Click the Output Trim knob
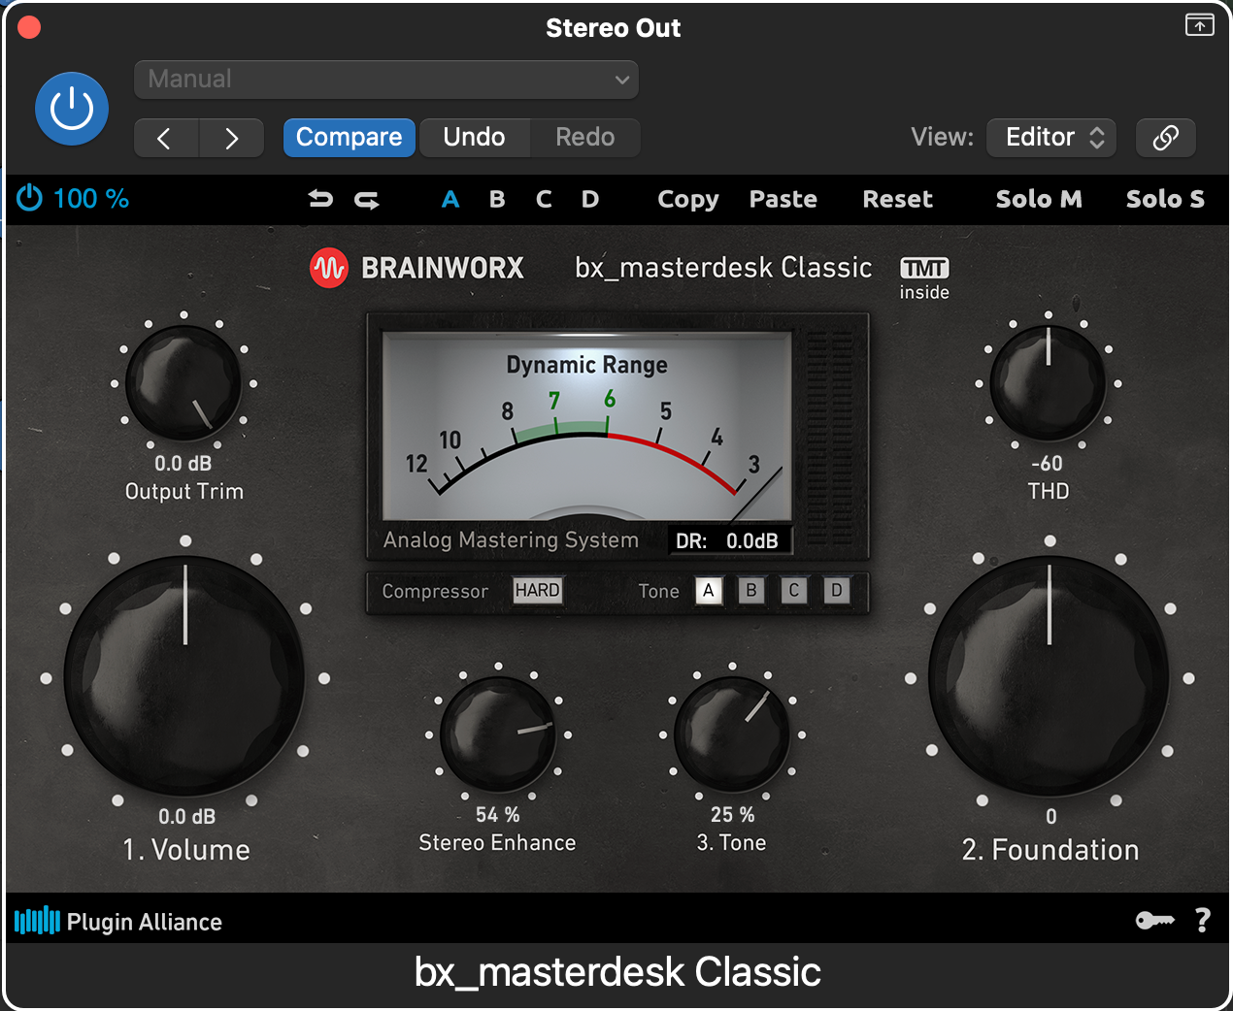This screenshot has height=1011, width=1233. [183, 383]
